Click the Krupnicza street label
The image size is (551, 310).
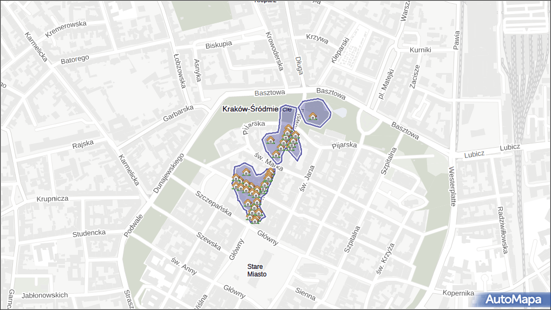[x=53, y=199]
